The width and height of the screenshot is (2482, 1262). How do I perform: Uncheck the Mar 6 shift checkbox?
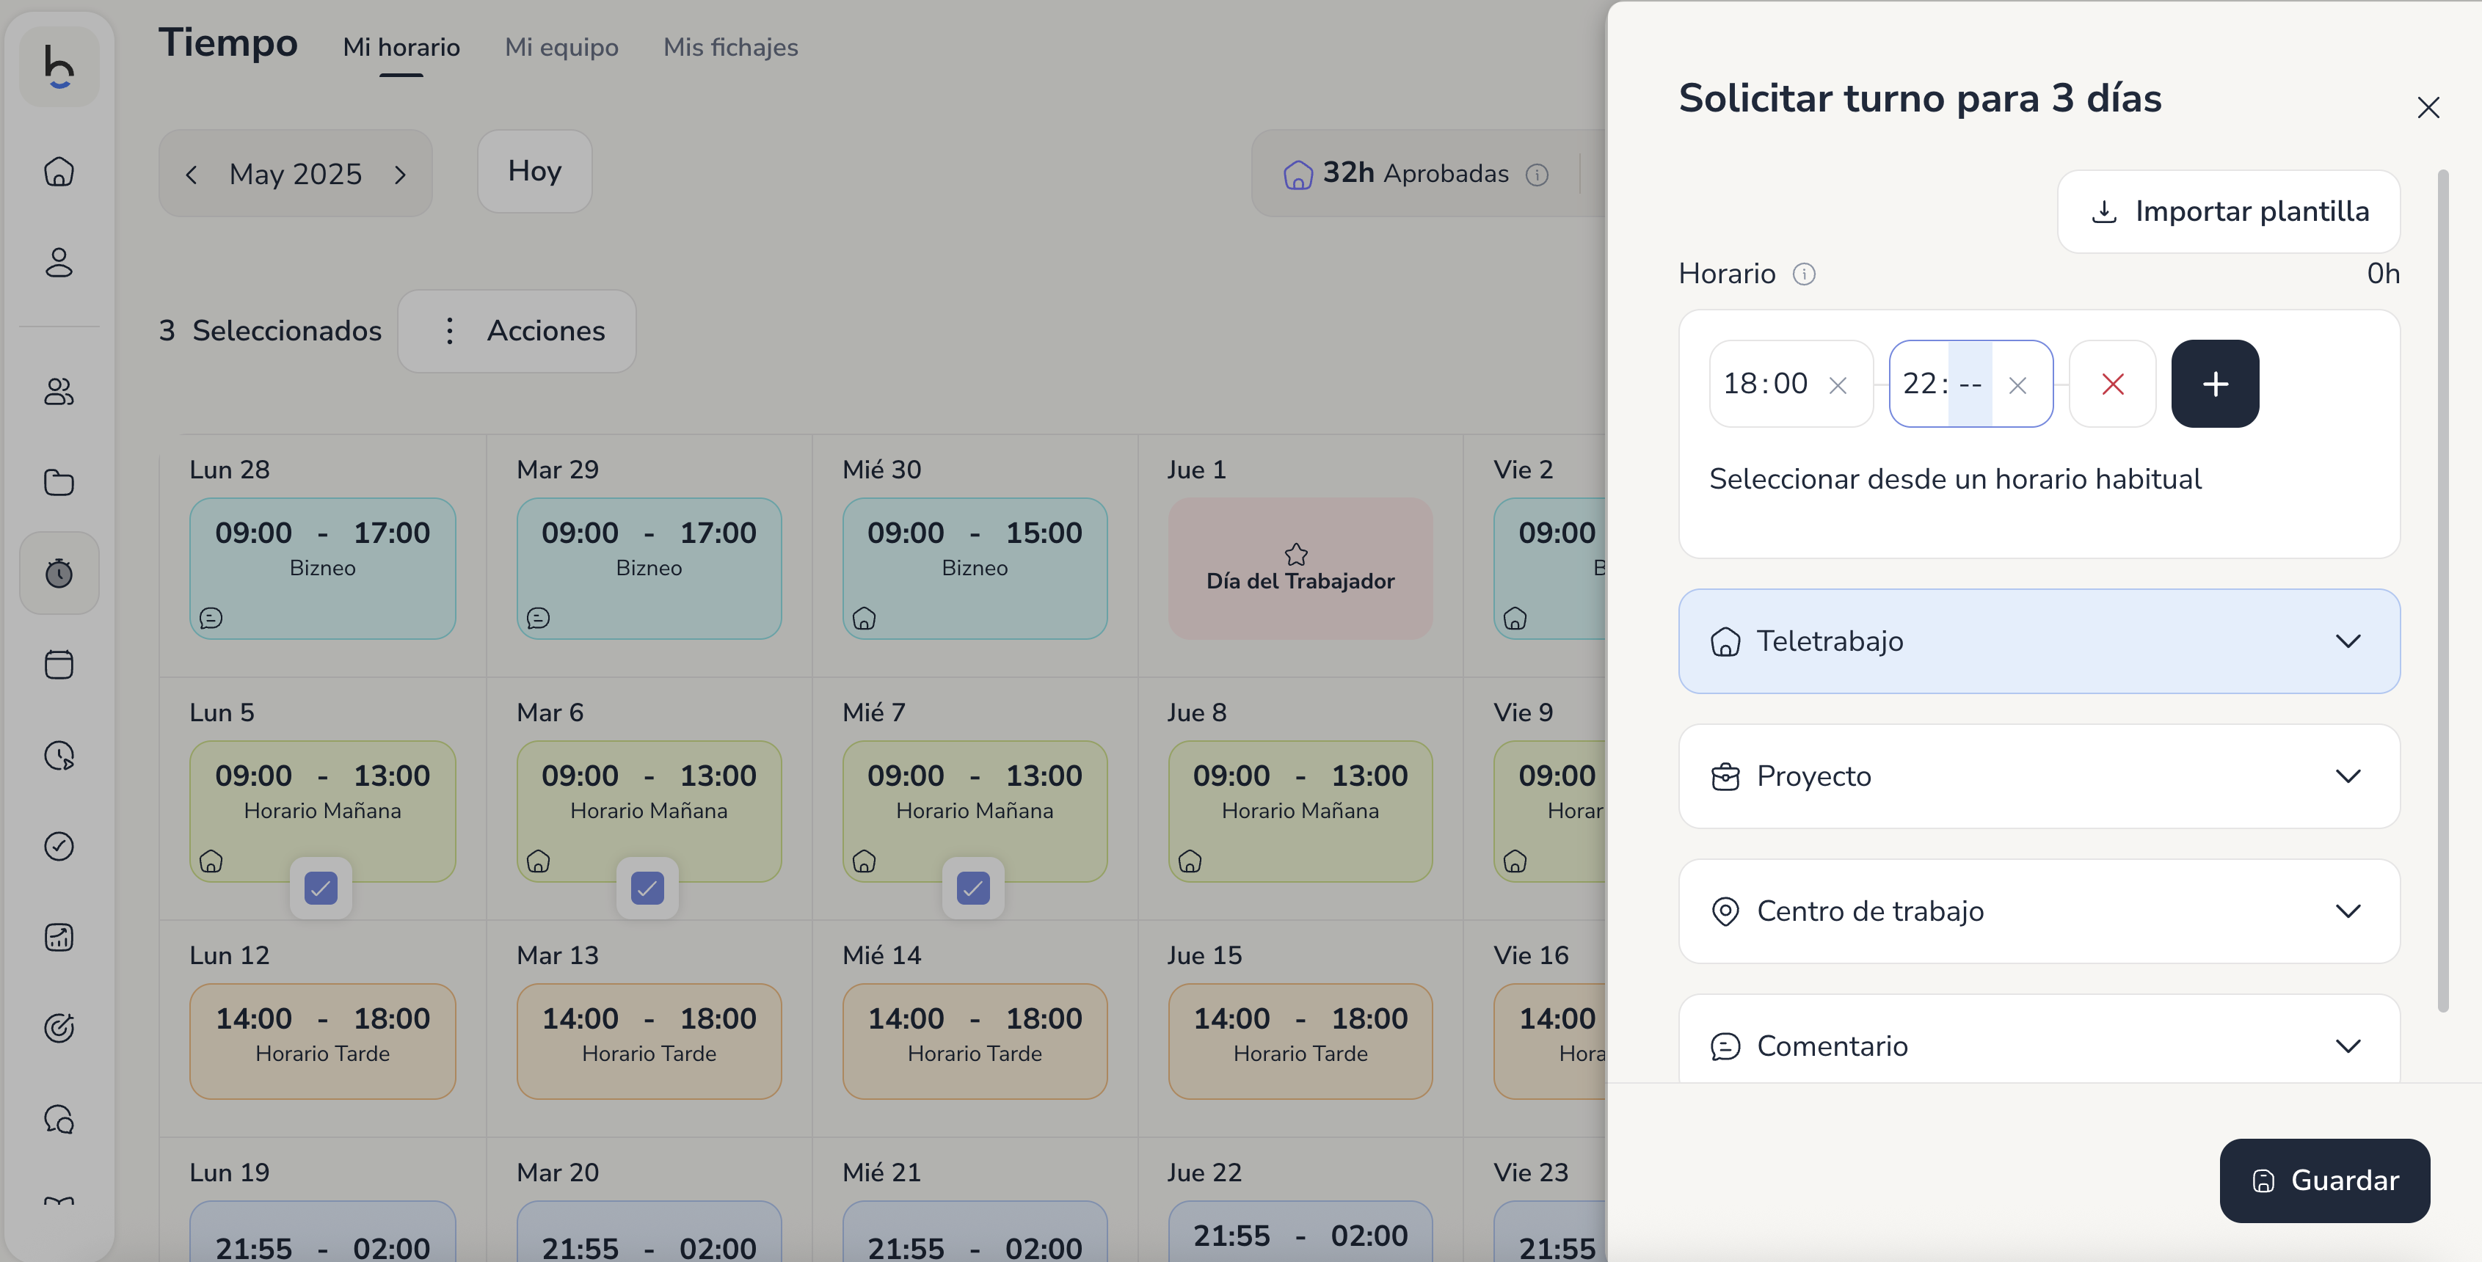point(647,887)
